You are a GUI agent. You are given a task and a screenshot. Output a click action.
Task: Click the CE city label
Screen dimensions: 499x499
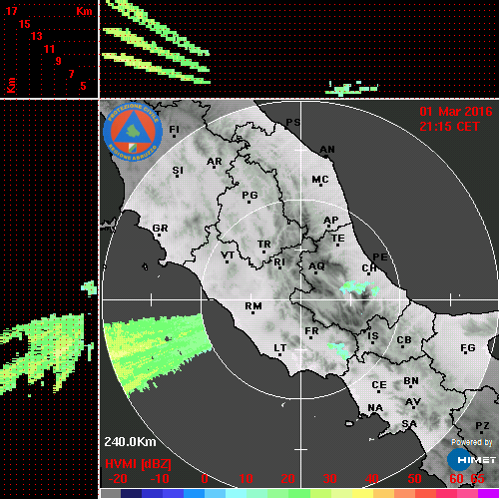[379, 385]
